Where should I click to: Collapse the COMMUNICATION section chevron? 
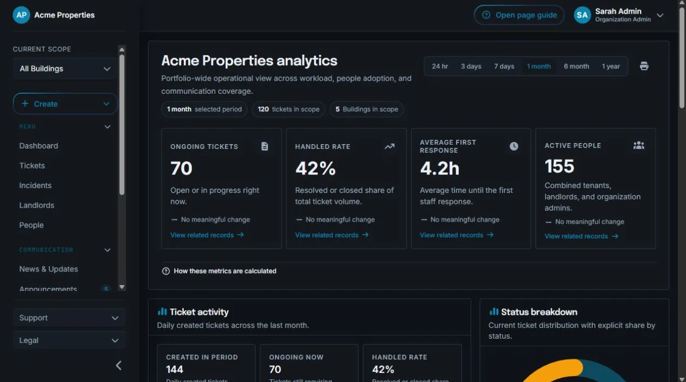click(107, 250)
